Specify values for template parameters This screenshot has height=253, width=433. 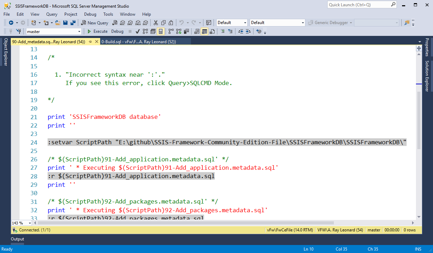(258, 31)
